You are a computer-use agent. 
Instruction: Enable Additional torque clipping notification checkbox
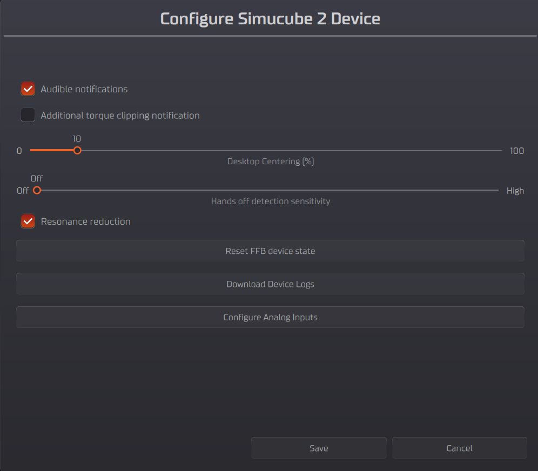click(28, 115)
